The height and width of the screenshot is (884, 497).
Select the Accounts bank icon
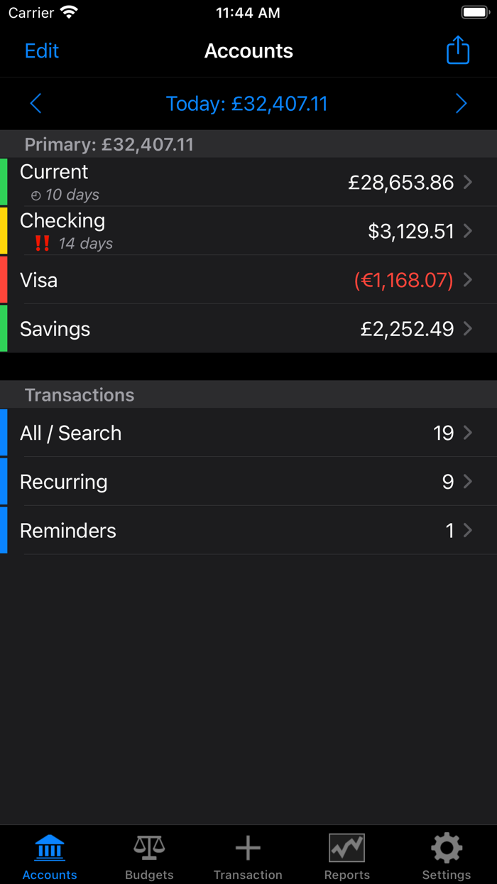(49, 847)
